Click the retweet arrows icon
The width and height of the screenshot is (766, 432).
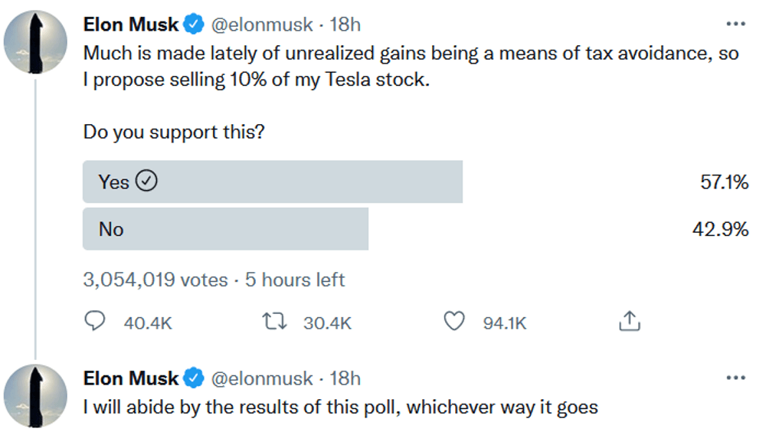(x=274, y=322)
